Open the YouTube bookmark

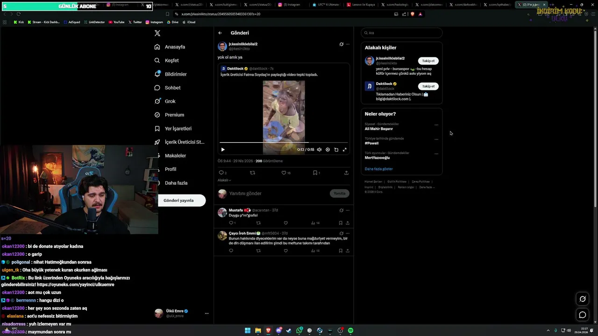[x=116, y=22]
